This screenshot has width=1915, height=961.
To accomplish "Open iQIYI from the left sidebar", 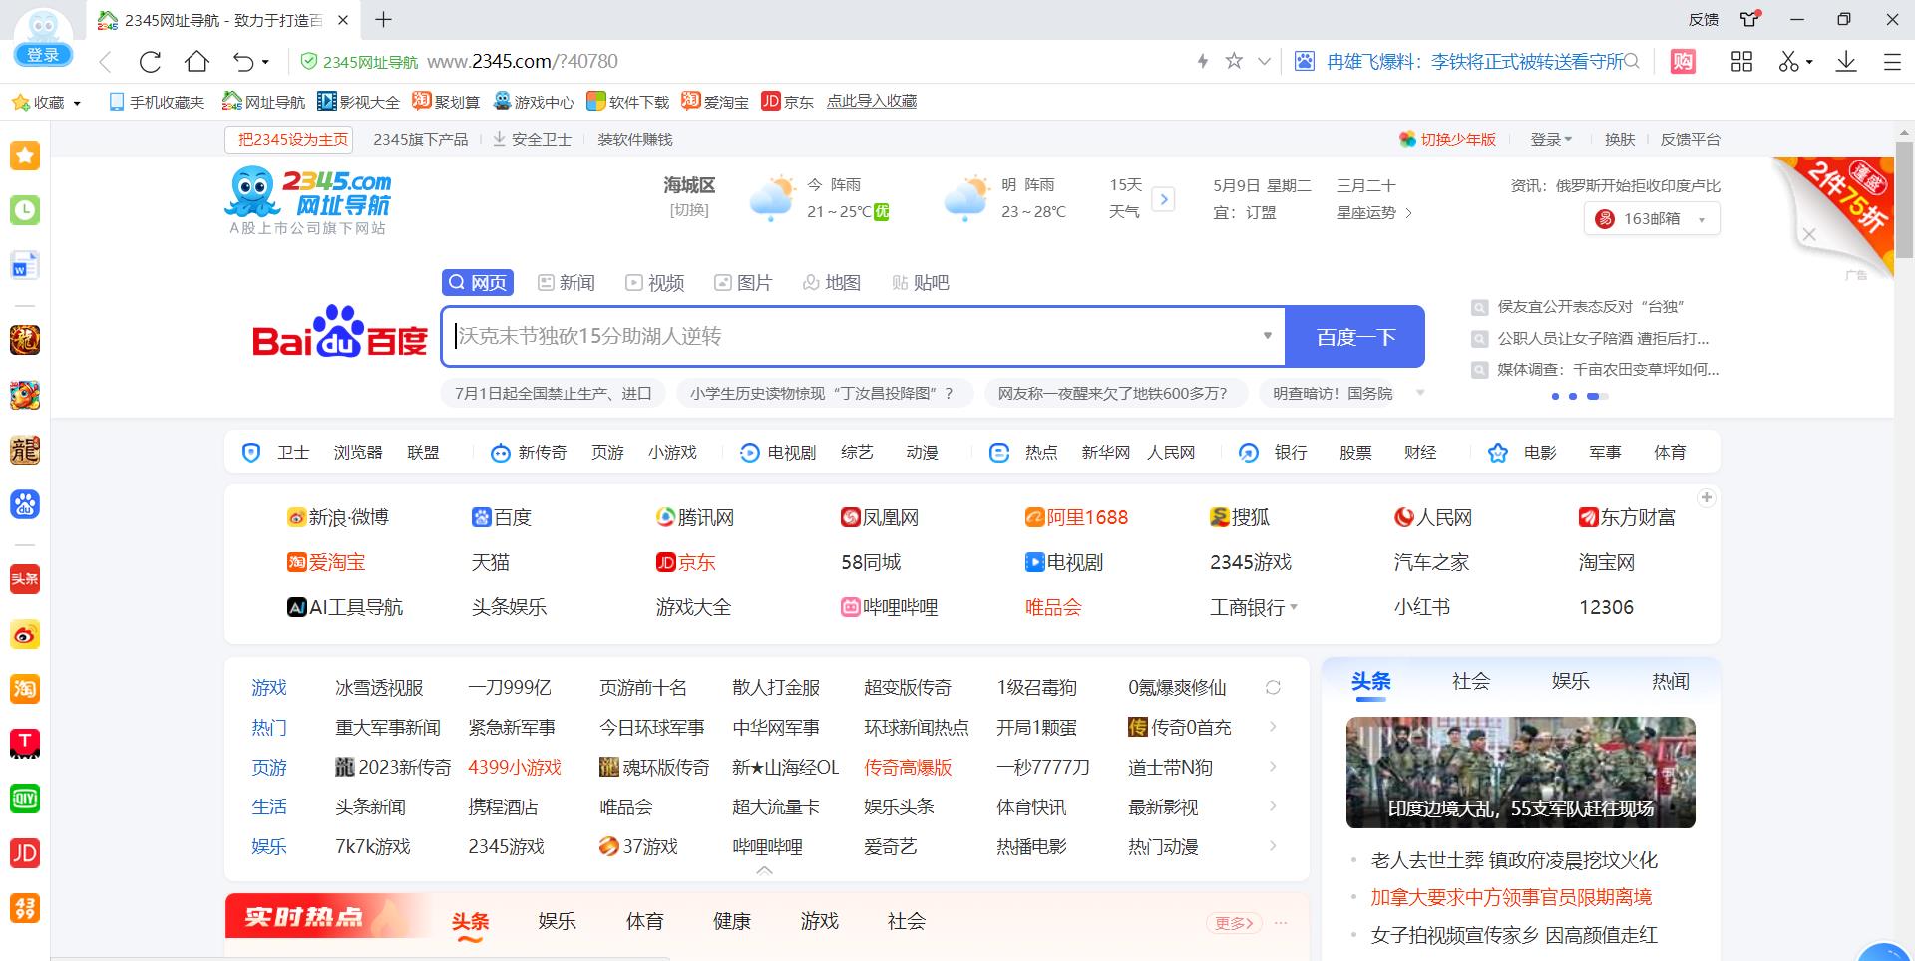I will coord(25,799).
